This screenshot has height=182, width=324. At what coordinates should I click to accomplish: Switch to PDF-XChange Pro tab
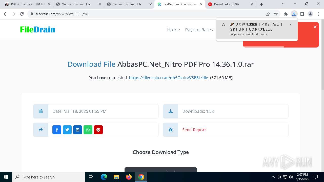[x=27, y=4]
